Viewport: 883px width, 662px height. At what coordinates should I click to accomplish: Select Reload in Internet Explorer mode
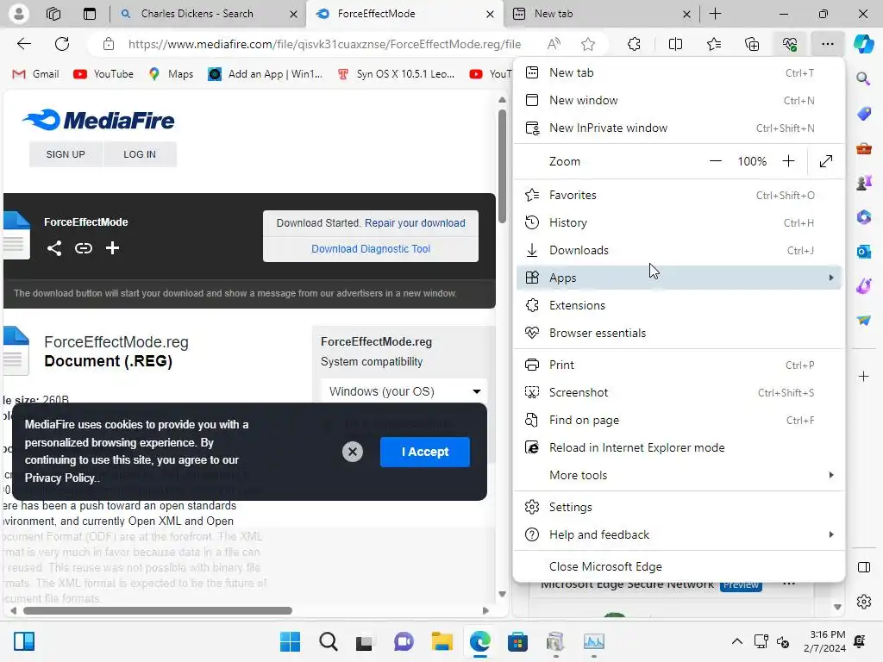coord(679,447)
